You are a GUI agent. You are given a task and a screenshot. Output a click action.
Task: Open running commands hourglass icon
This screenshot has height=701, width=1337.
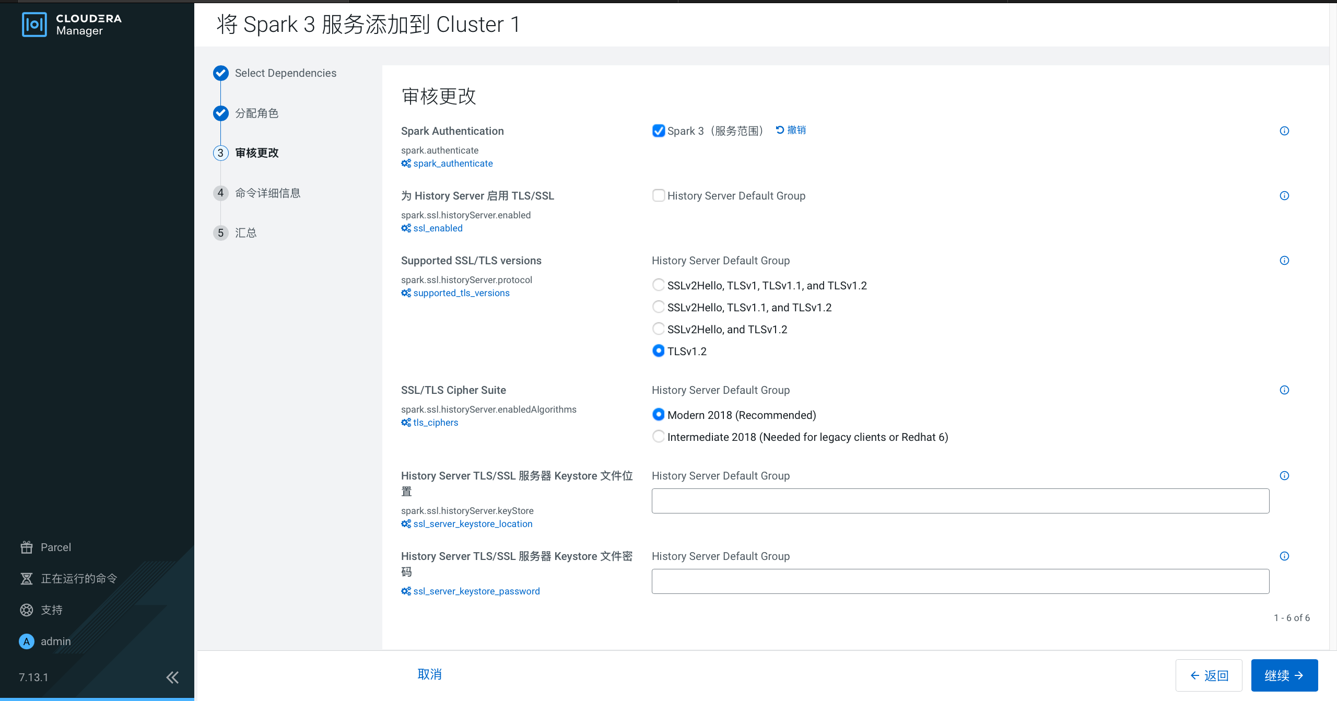pos(27,578)
